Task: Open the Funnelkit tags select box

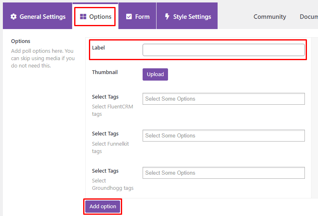Action: tap(223, 136)
